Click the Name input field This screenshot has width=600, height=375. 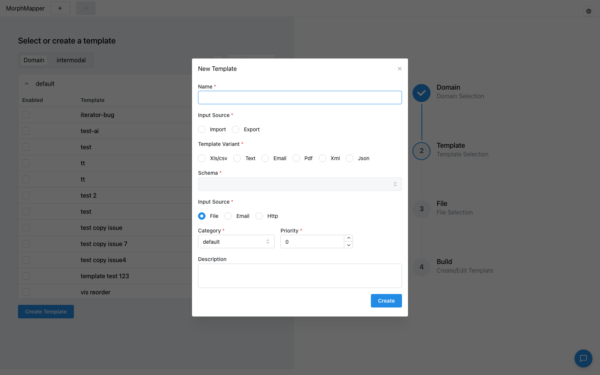point(300,97)
